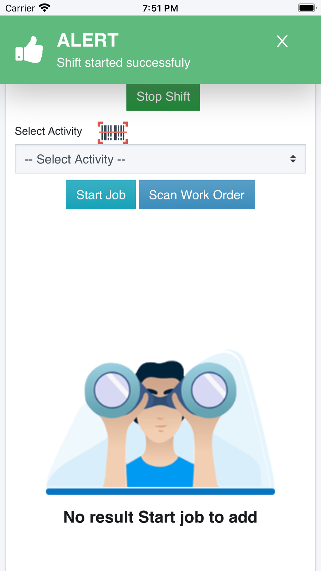321x571 pixels.
Task: Click the up-down arrows on the activity selector
Action: (x=293, y=159)
